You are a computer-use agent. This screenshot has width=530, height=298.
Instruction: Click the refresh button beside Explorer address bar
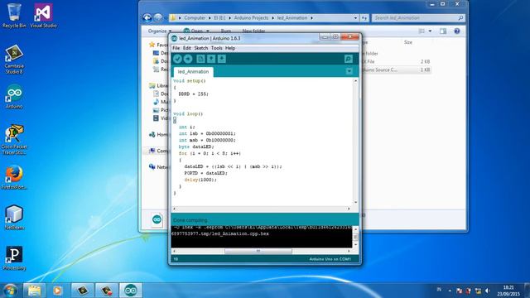[364, 17]
